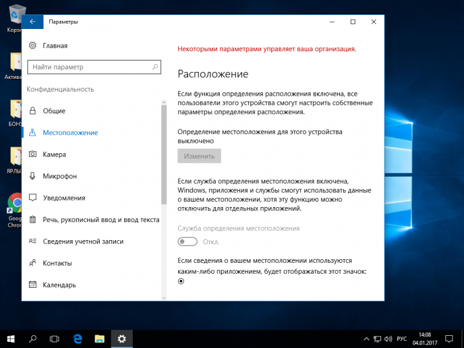The height and width of the screenshot is (348, 464).
Task: Go back with the Settings back arrow
Action: click(32, 22)
